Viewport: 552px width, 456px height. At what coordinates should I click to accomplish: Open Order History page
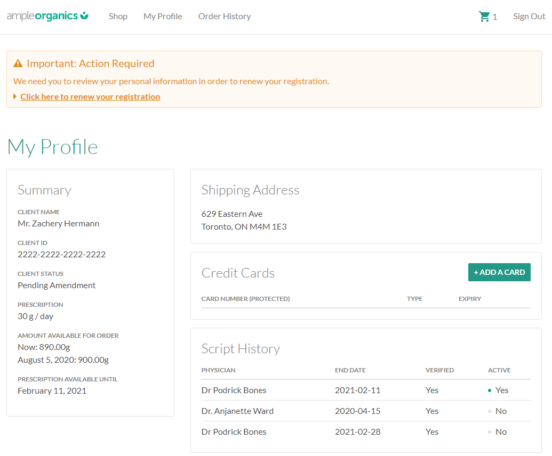tap(225, 17)
